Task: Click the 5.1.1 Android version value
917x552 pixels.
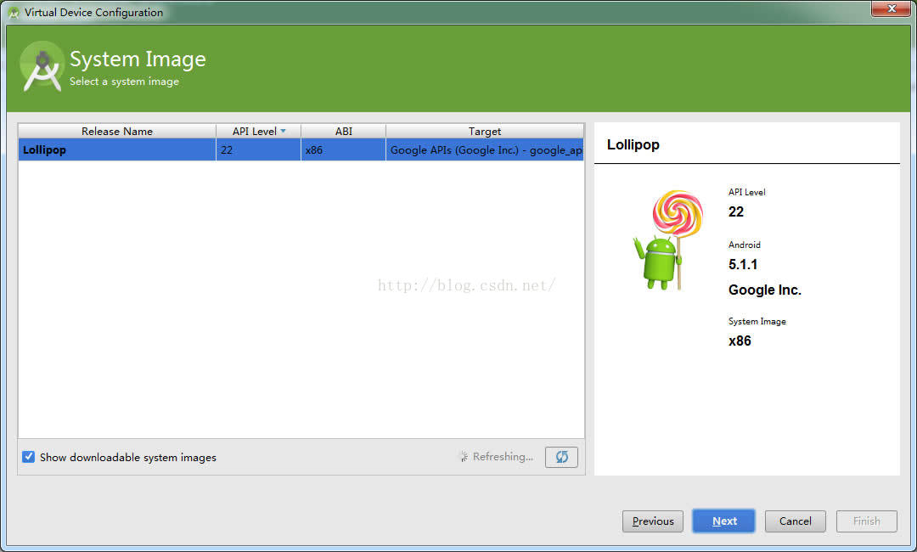Action: [x=743, y=264]
